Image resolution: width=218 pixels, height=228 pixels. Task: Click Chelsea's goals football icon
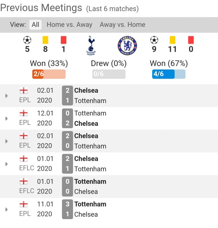(x=154, y=40)
